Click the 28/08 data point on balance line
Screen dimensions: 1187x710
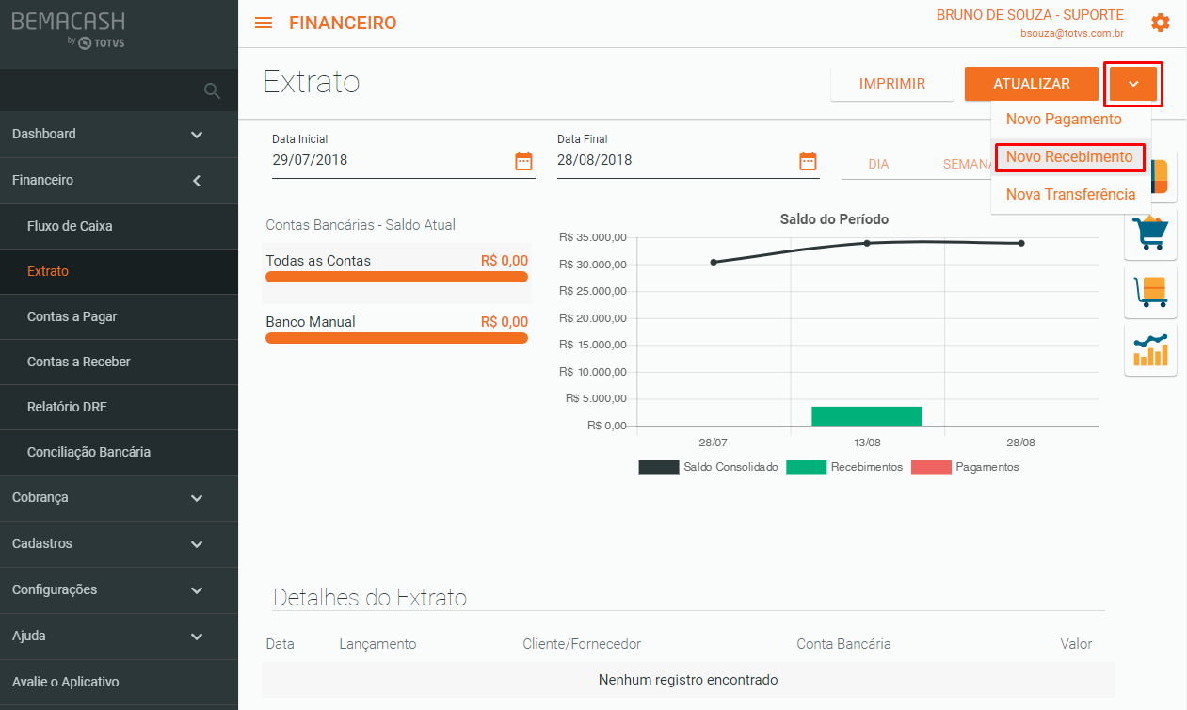tap(1021, 243)
